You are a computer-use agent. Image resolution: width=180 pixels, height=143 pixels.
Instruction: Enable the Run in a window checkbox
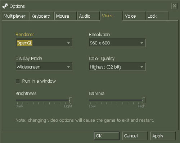(18, 81)
